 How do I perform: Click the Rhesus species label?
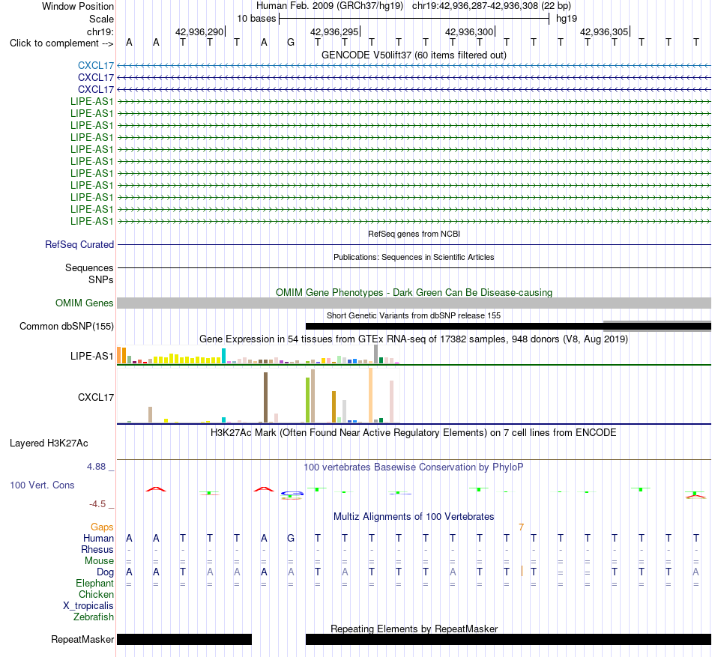tap(97, 549)
